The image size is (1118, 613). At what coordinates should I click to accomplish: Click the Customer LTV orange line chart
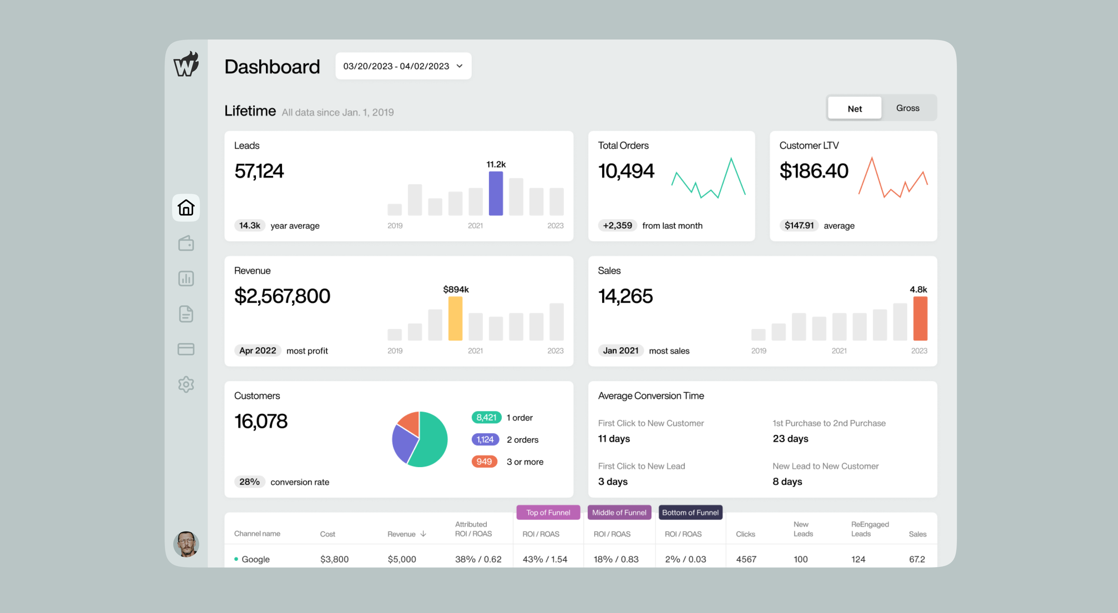(893, 178)
